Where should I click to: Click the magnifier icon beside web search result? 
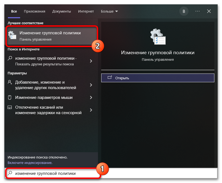(10, 58)
